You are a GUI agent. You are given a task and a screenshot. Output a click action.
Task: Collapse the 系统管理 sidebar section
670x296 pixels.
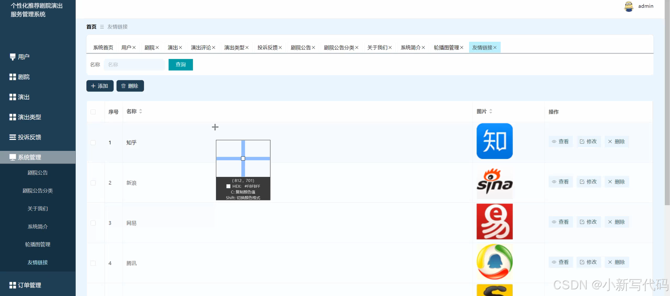[38, 157]
